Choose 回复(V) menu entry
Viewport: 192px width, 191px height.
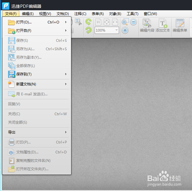[x=37, y=104]
